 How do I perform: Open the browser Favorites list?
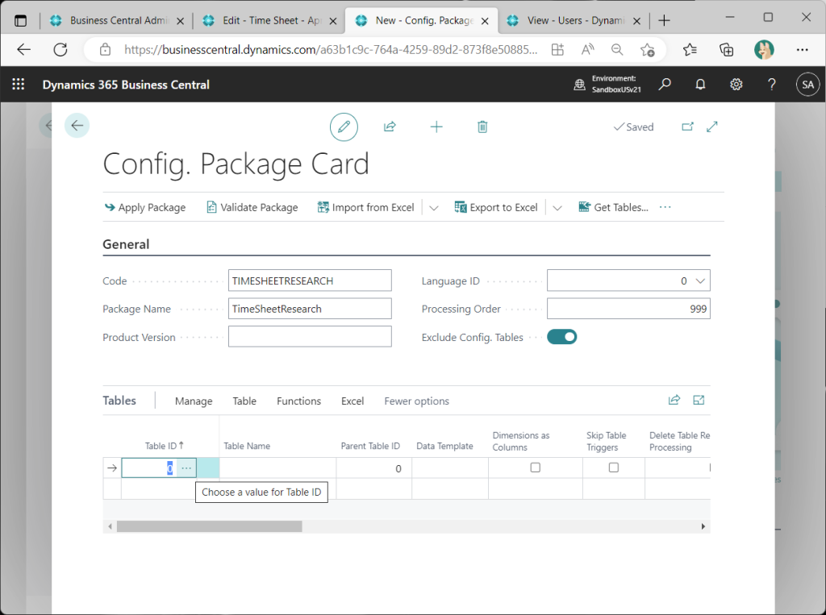[690, 50]
